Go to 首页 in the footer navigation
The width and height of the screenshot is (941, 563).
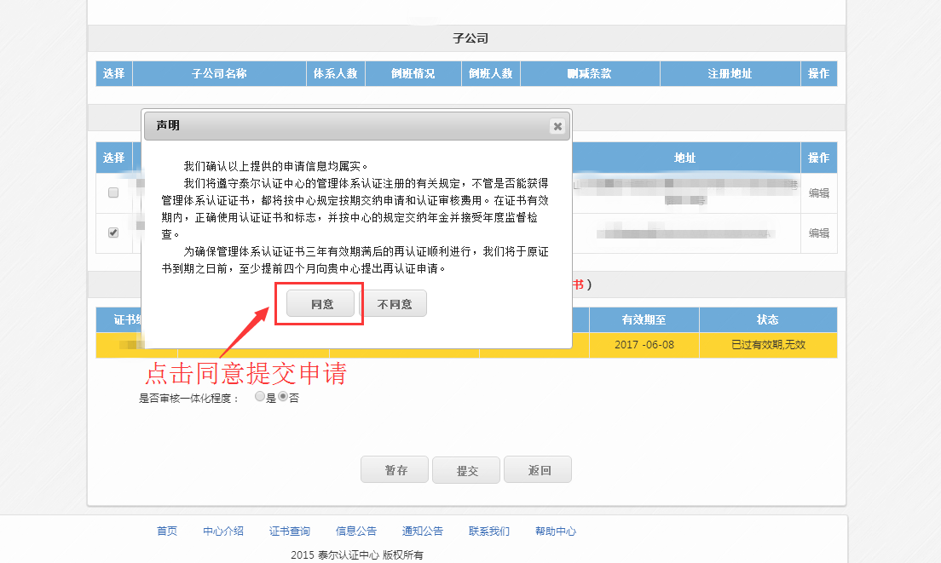click(x=167, y=531)
